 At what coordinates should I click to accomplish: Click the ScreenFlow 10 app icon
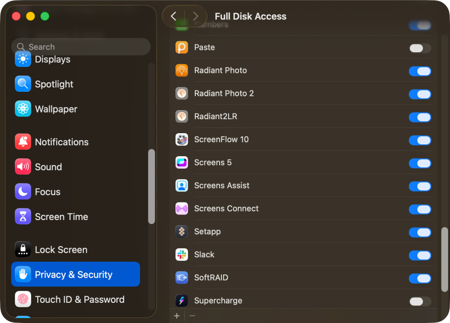tap(182, 139)
